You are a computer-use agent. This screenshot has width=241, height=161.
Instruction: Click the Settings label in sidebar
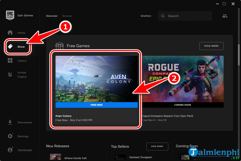pos(23,136)
